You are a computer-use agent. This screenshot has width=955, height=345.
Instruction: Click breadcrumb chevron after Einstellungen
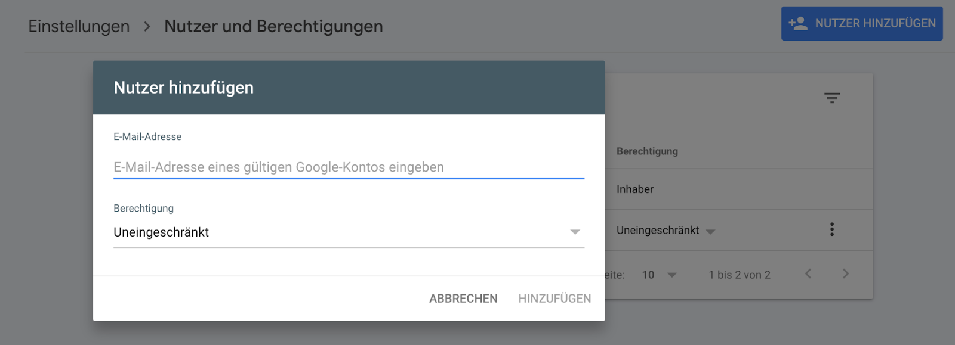147,26
